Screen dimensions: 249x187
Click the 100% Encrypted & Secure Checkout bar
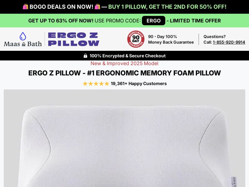[x=125, y=56]
